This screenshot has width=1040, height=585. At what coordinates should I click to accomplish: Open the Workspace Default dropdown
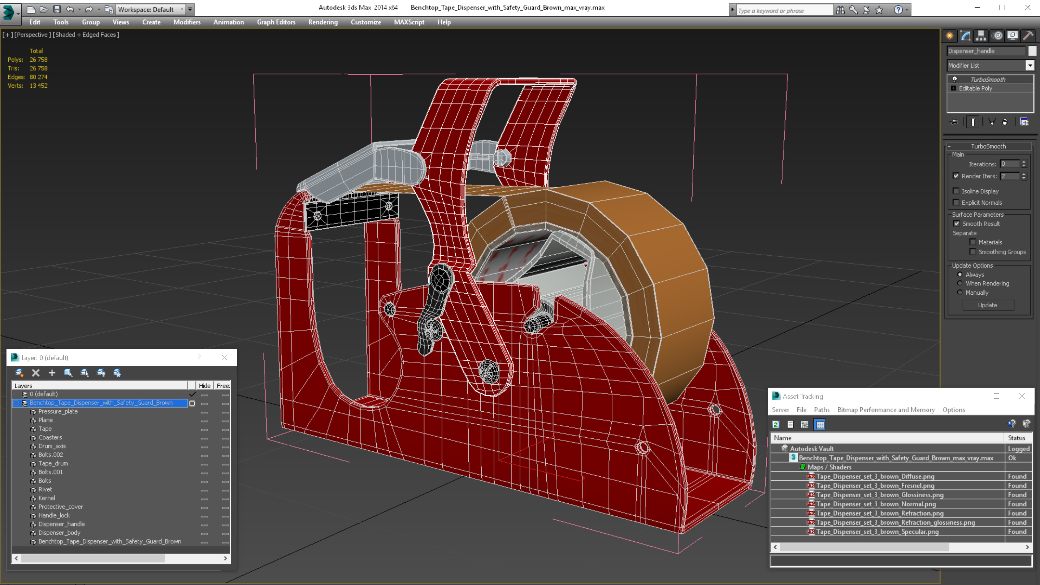click(190, 9)
